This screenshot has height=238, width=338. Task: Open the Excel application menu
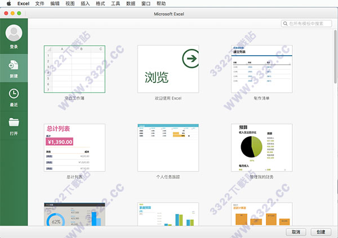click(x=23, y=3)
